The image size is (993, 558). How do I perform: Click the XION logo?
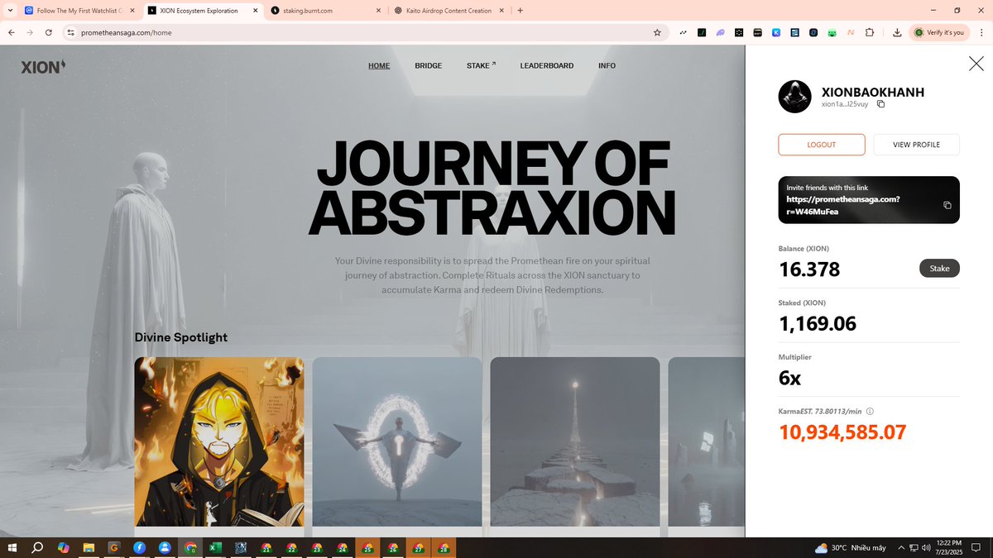coord(43,67)
